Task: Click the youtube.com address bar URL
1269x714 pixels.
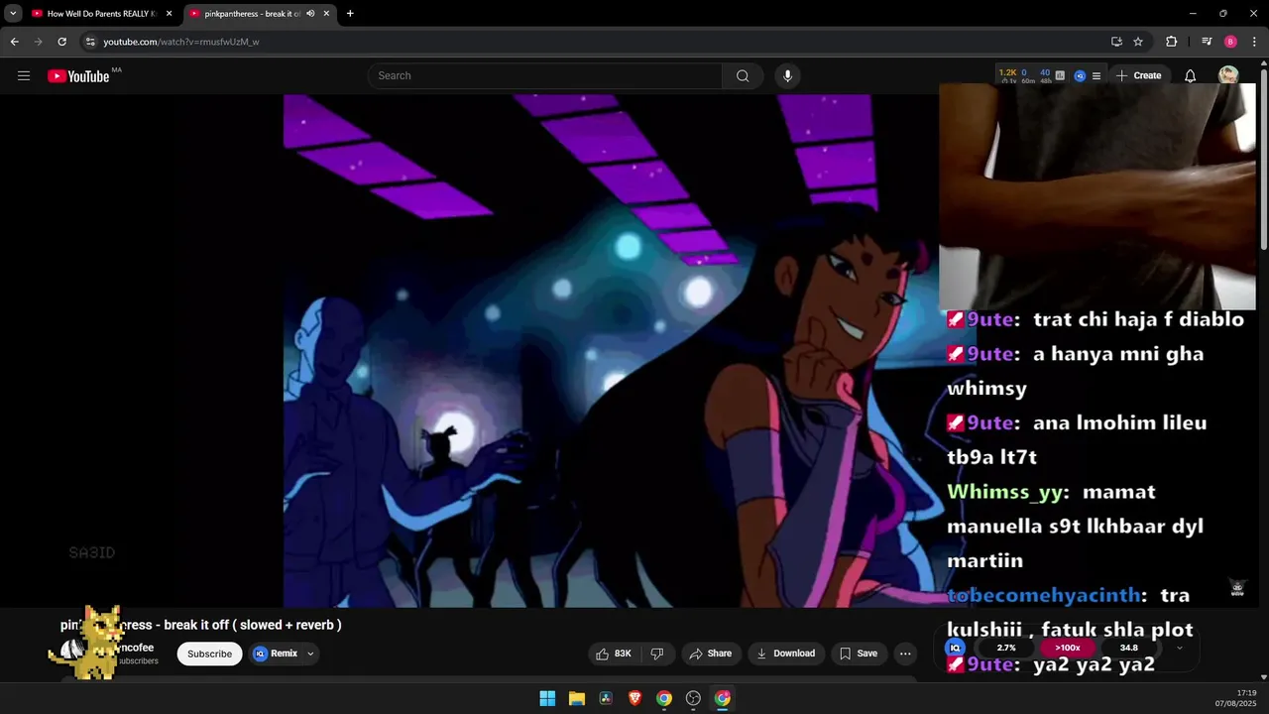Action: [x=180, y=42]
